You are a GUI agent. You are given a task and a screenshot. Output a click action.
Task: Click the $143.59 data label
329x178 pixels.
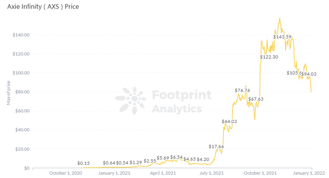point(282,37)
